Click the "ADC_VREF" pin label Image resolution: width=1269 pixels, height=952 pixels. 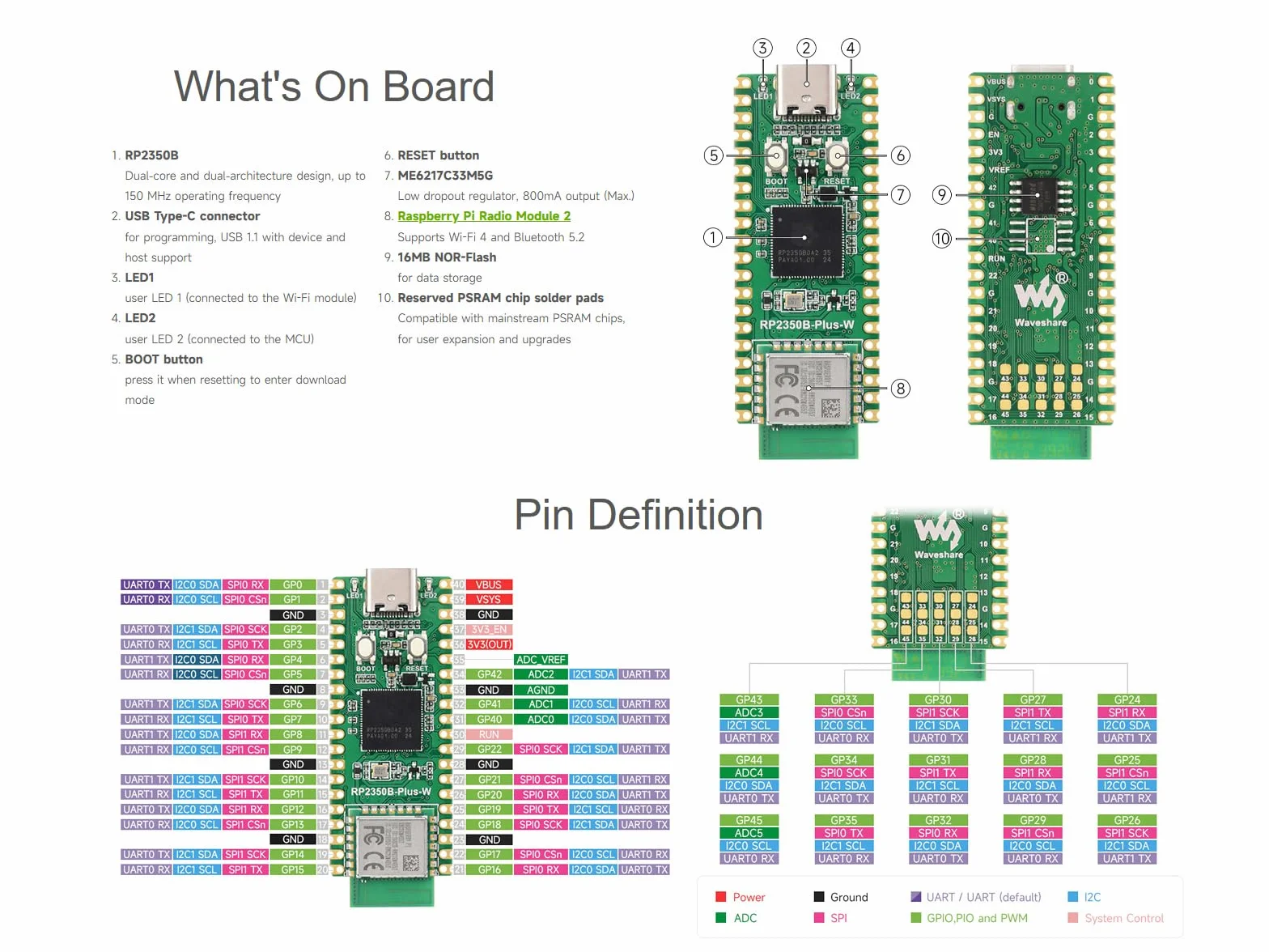pos(541,660)
